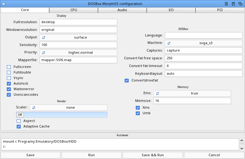Screen dimensions: 245x159
Task: Uncheck the Waitonerror checkbox
Action: (9, 89)
